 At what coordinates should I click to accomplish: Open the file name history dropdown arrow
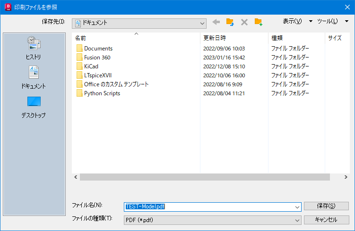pyautogui.click(x=297, y=207)
